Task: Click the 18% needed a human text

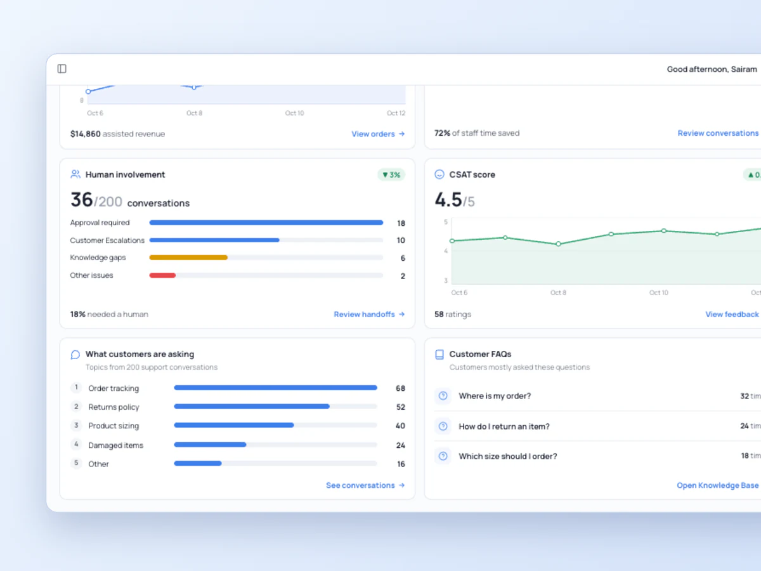Action: [109, 314]
